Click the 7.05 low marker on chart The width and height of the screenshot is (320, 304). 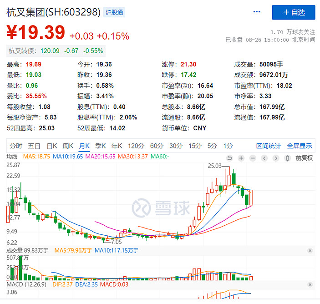(117, 242)
